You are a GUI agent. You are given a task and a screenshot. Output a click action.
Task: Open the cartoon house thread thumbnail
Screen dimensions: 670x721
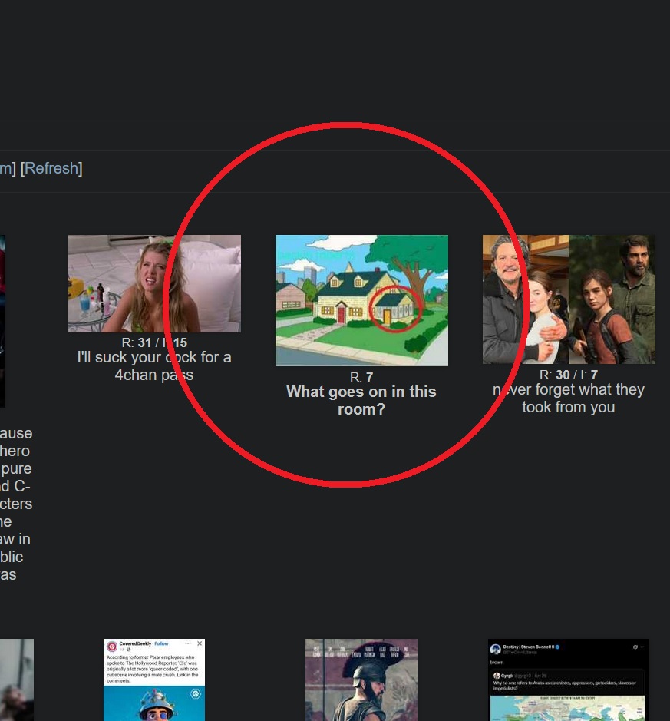coord(361,300)
